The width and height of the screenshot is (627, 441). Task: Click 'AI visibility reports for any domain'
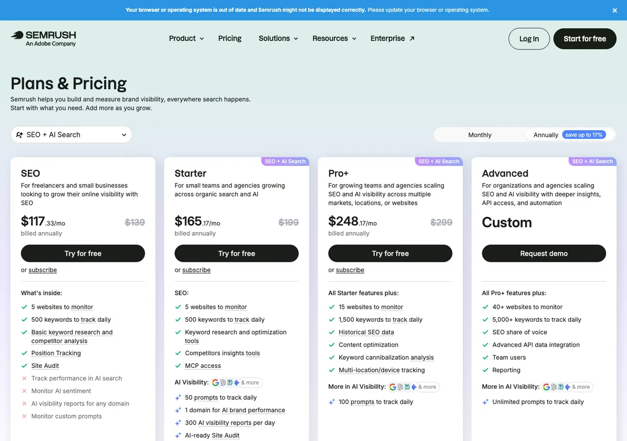point(80,403)
